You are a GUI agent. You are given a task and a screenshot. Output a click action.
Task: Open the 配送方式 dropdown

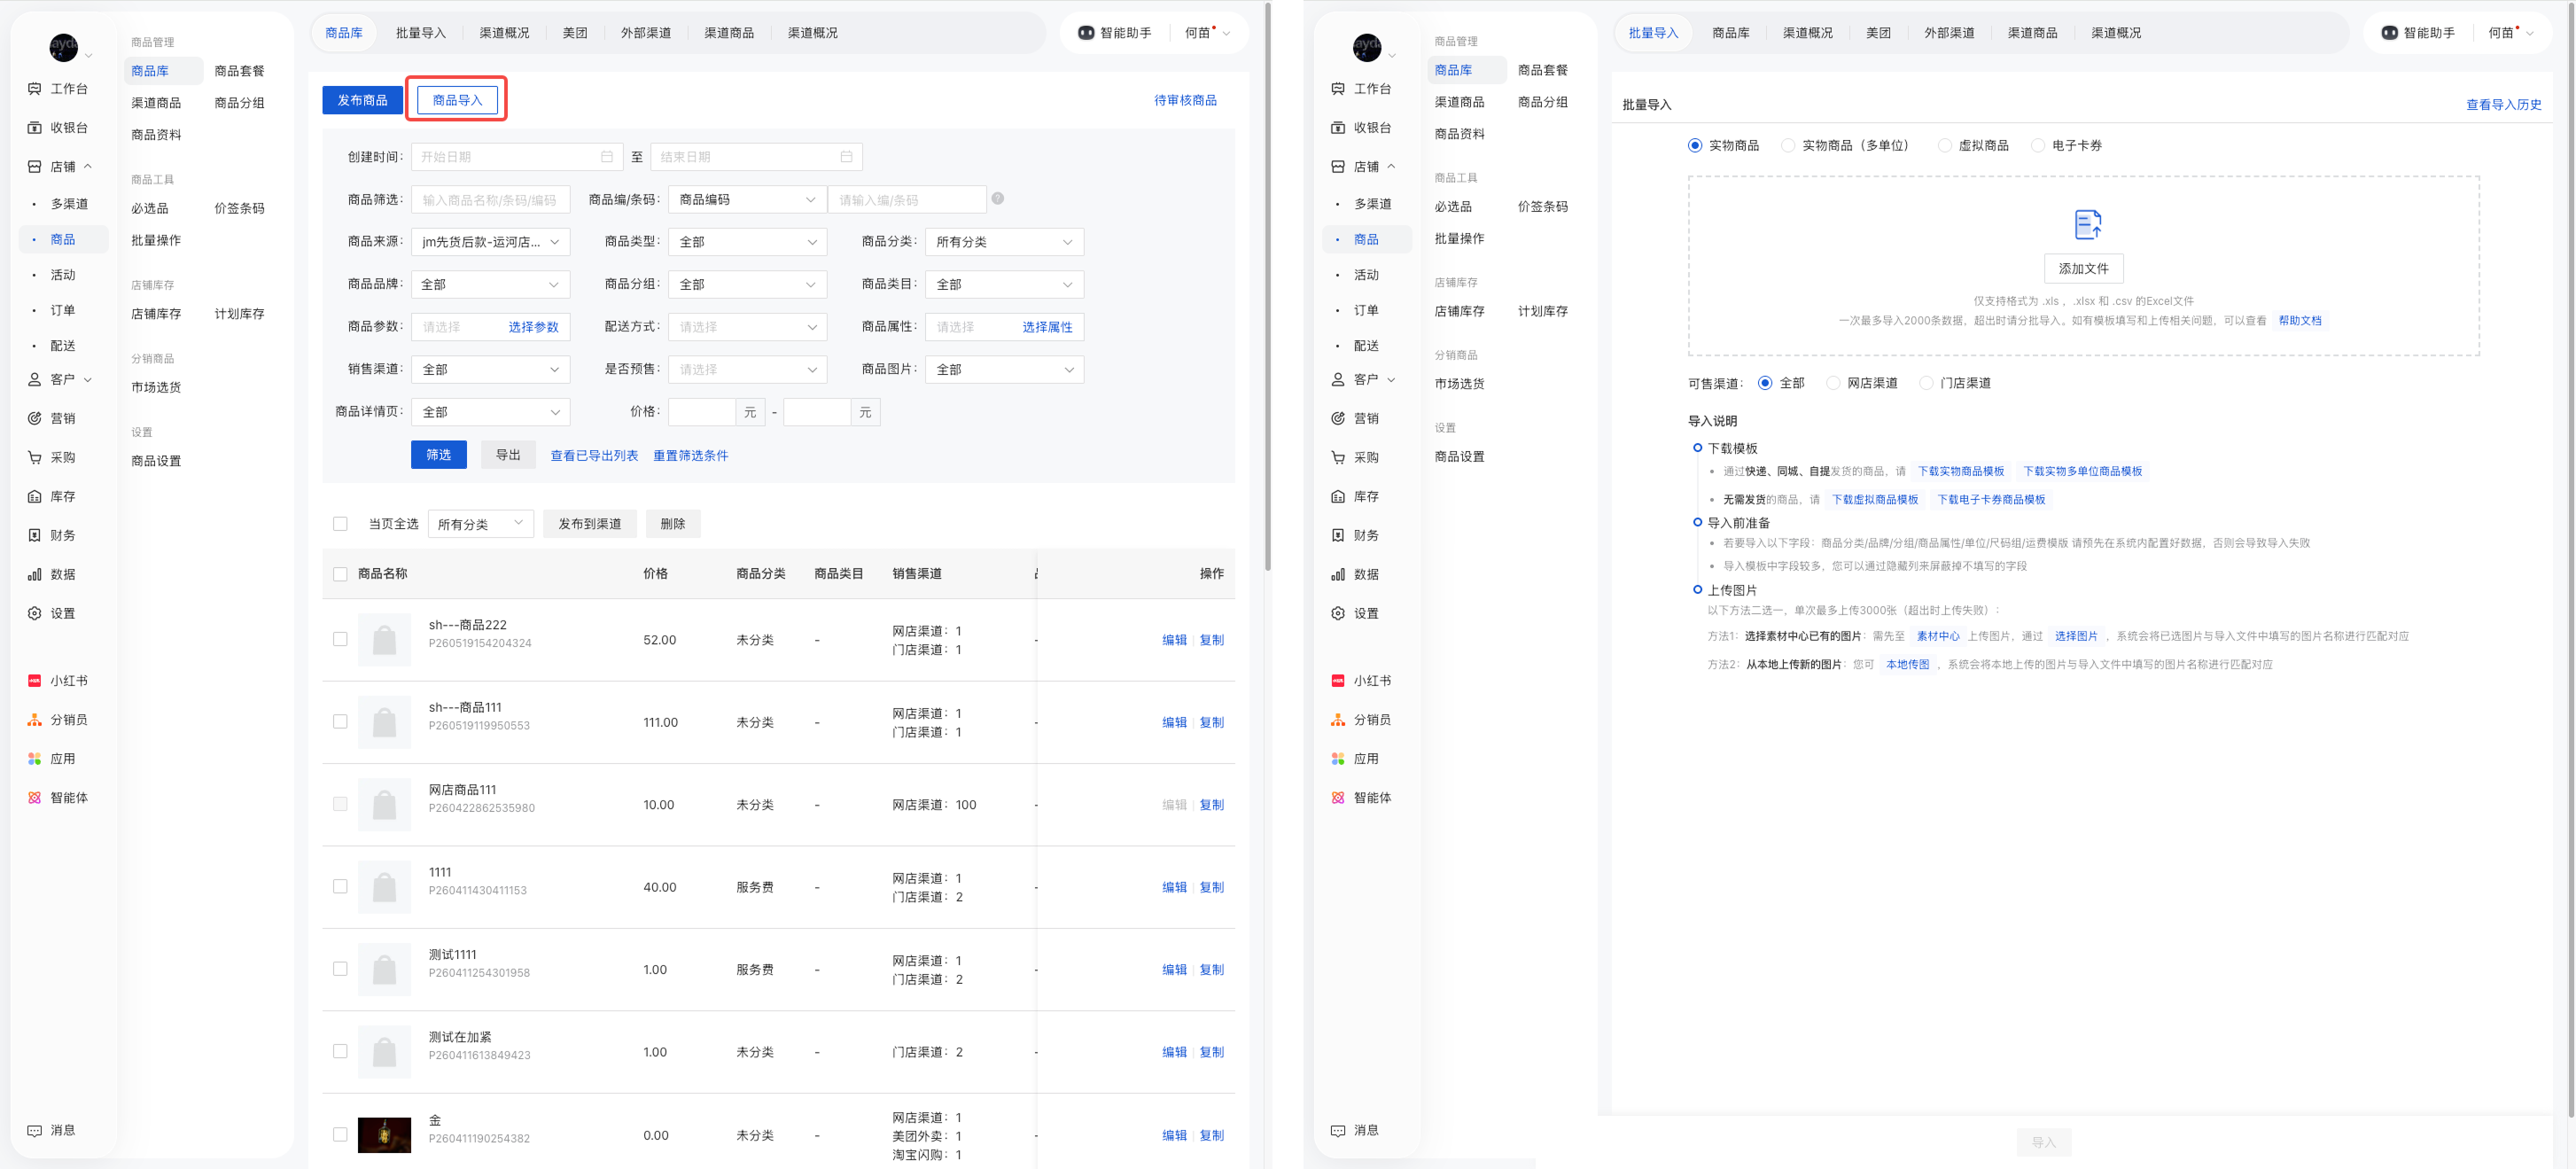tap(748, 327)
